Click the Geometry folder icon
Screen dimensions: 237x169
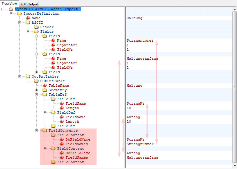(x=45, y=90)
